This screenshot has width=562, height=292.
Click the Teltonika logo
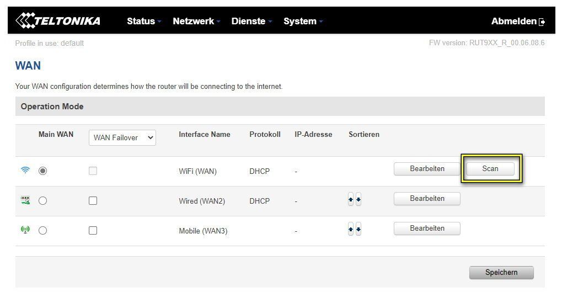tap(58, 21)
